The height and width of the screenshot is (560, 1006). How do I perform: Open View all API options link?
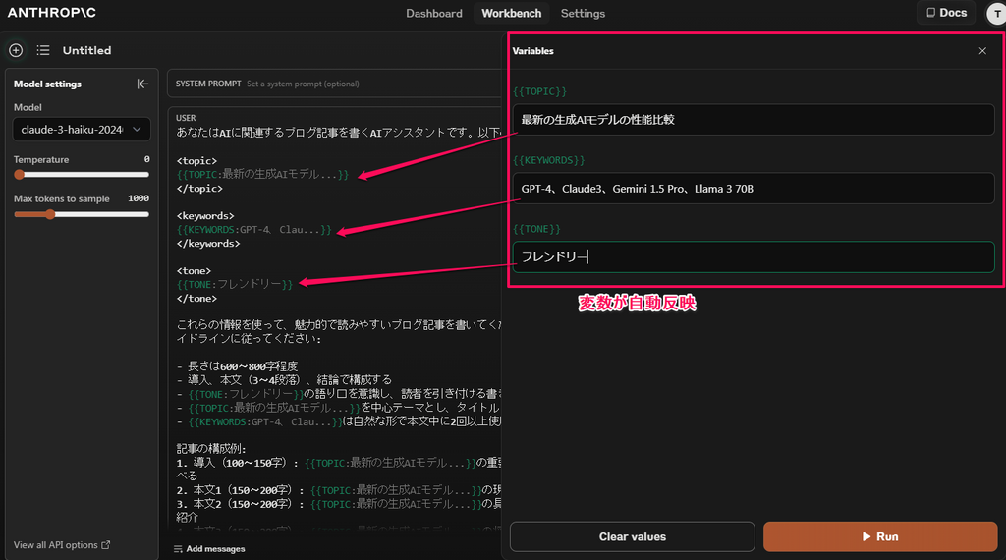click(62, 545)
